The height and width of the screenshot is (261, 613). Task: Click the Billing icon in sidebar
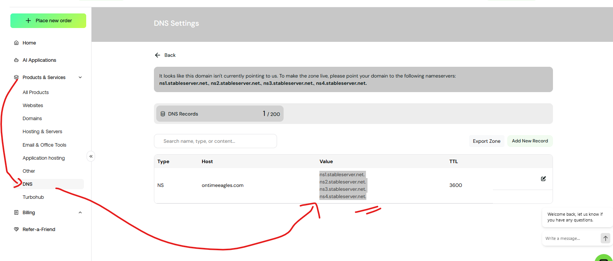tap(16, 213)
